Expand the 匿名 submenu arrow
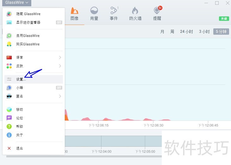Viewport: 231px width, 165px height. [x=60, y=96]
